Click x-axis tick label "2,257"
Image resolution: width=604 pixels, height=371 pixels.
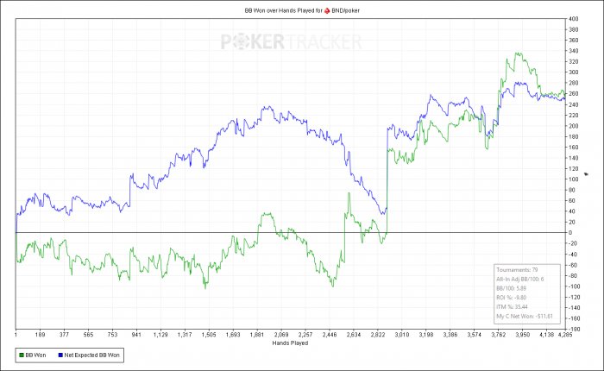tap(305, 335)
